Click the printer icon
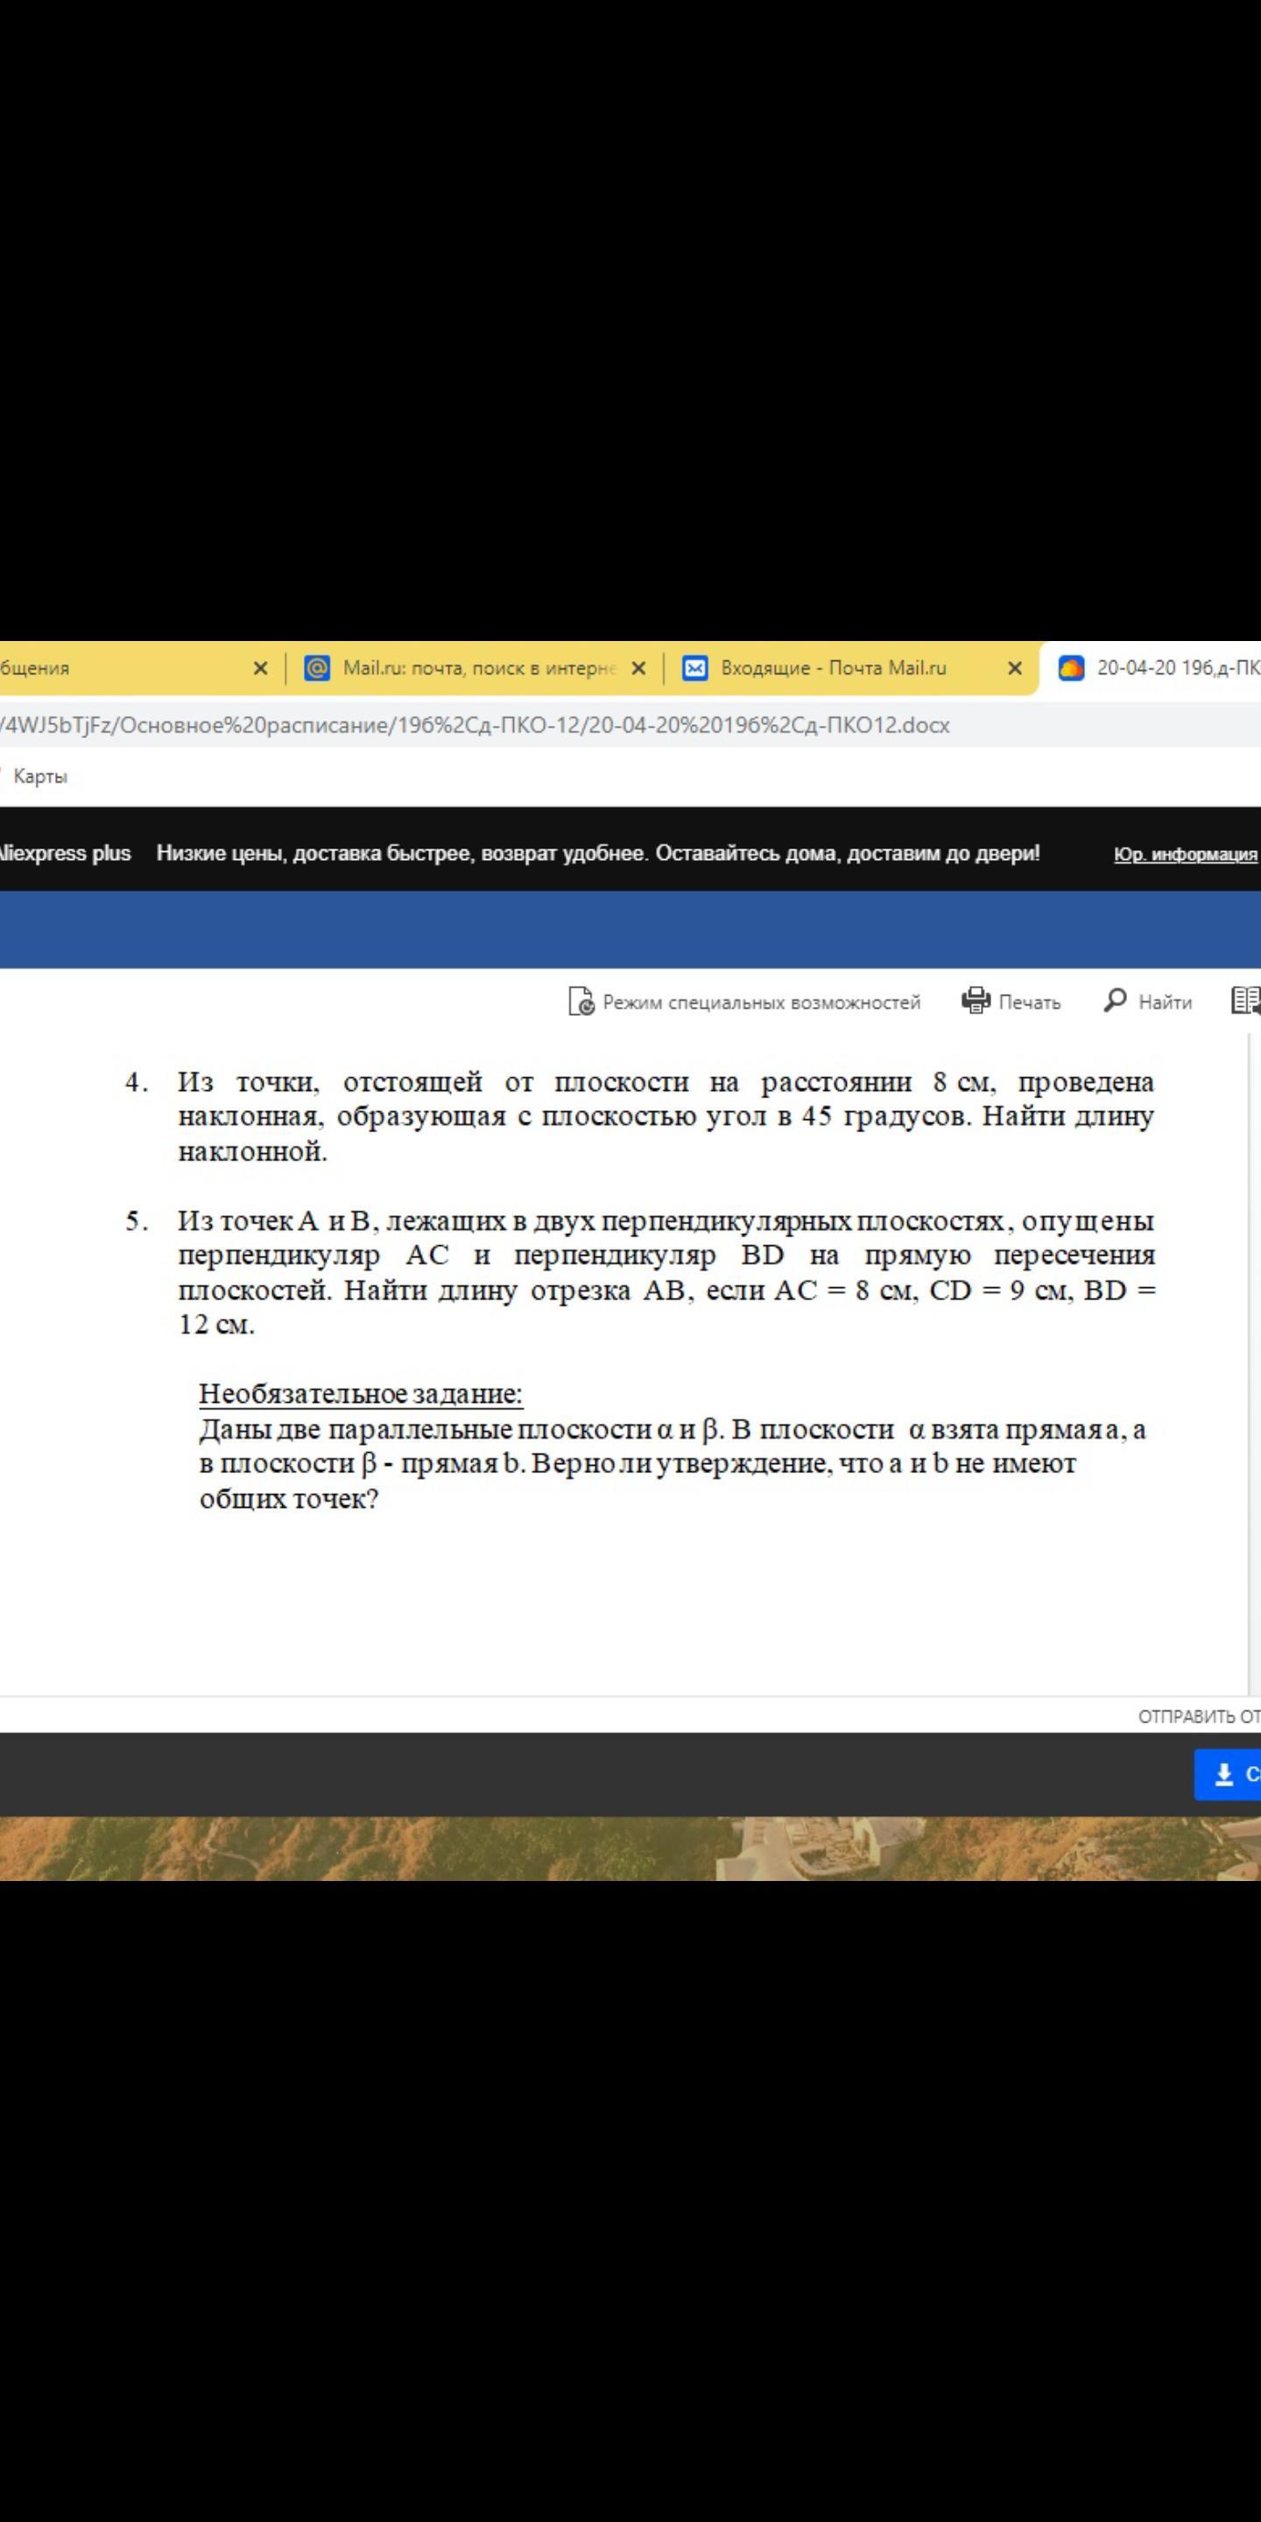Screen dimensions: 1261x2522 (976, 1001)
